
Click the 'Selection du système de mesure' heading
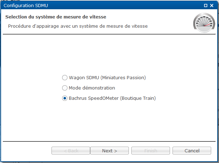[56, 17]
